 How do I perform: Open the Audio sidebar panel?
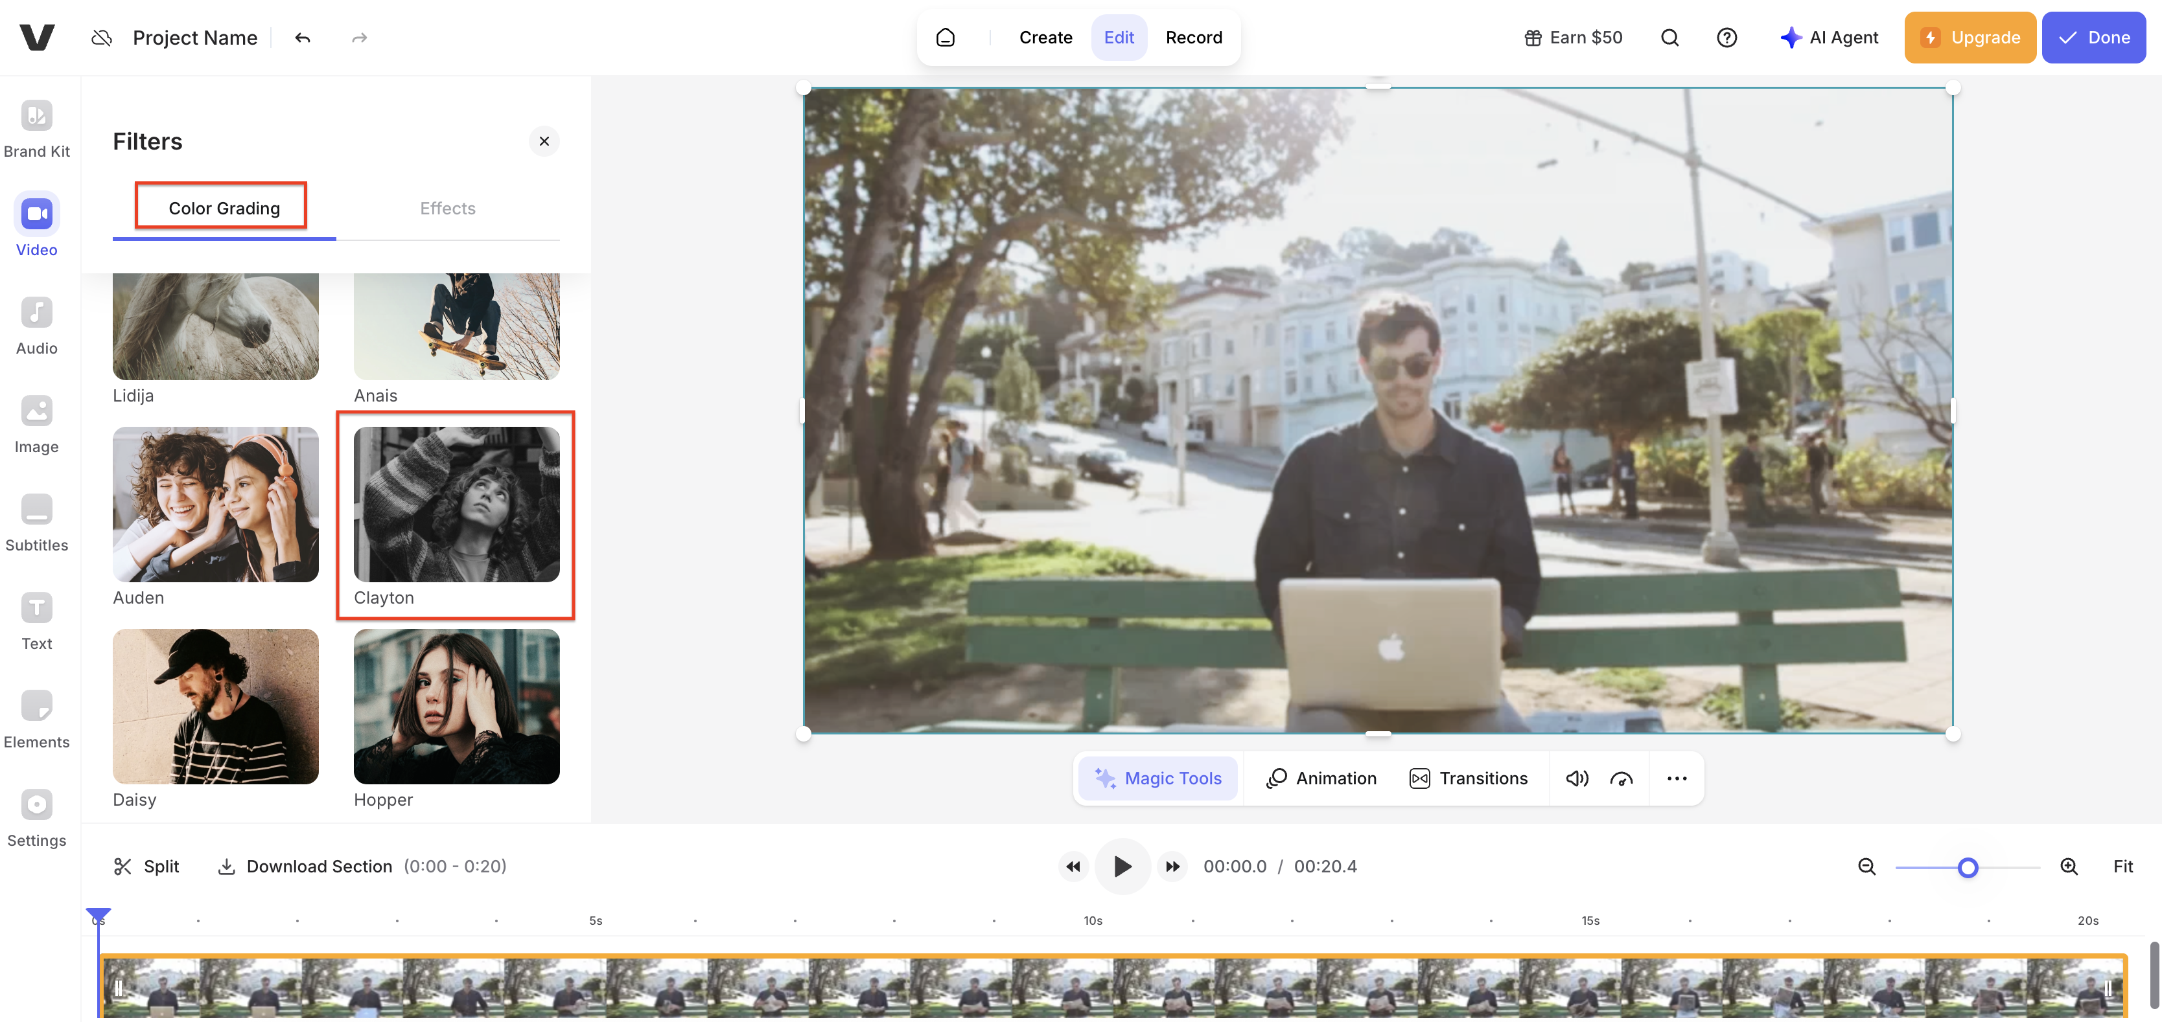(x=36, y=325)
